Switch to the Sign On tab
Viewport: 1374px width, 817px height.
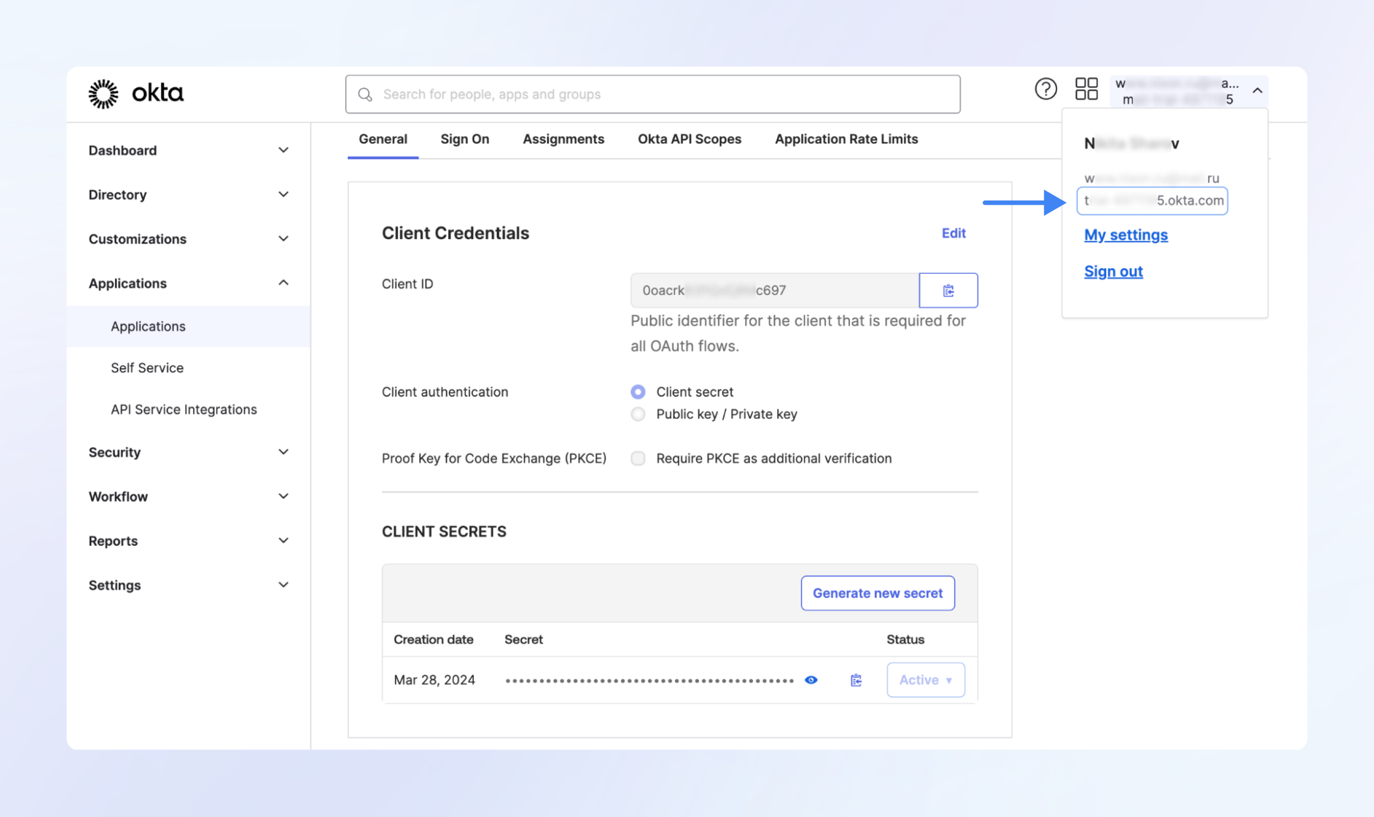tap(465, 139)
